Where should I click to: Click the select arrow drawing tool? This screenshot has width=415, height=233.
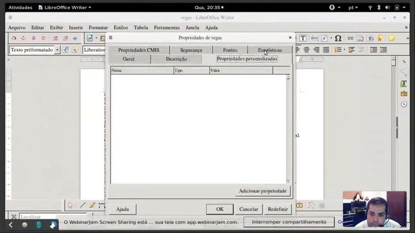70,205
